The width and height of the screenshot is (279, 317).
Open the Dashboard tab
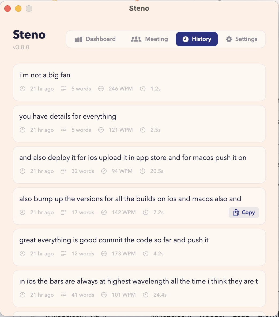95,39
